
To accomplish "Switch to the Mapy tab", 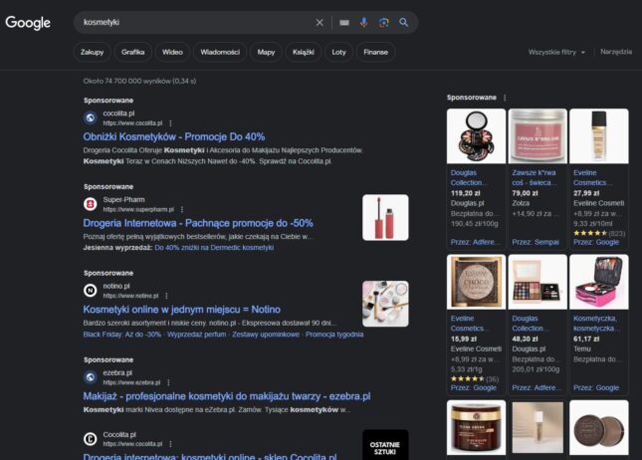I will tap(266, 52).
